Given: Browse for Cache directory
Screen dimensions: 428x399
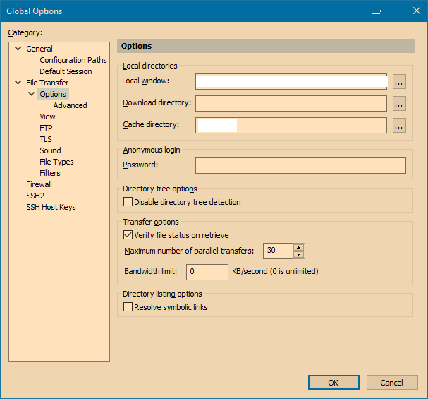Looking at the screenshot, I should click(399, 126).
